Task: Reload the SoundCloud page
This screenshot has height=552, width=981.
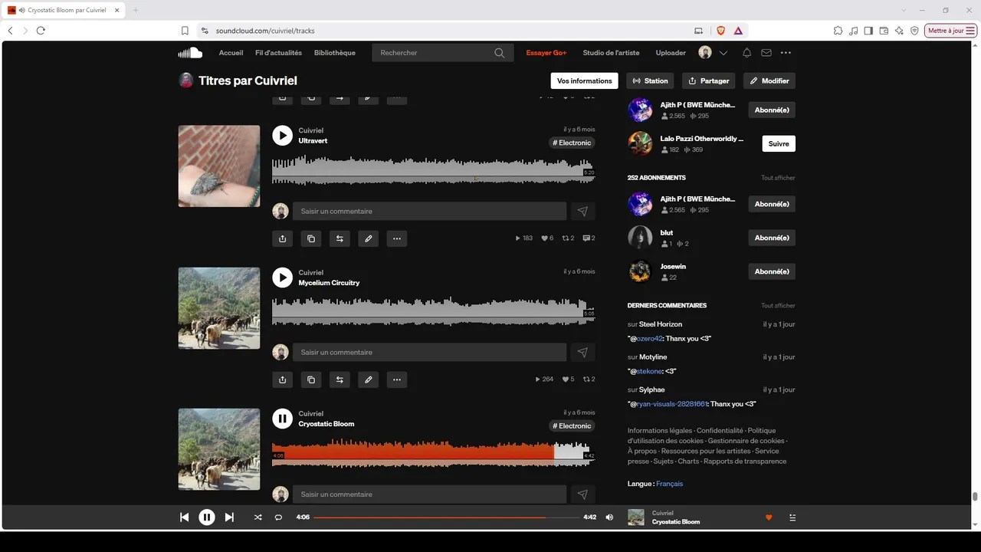Action: click(41, 31)
